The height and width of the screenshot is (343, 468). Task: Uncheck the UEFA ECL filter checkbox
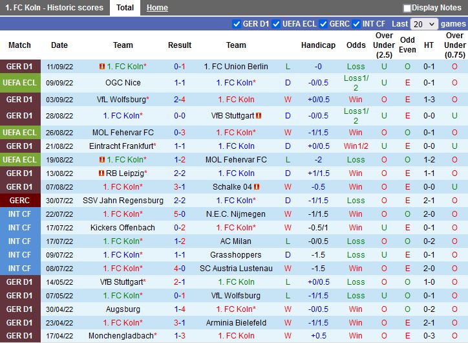point(276,24)
